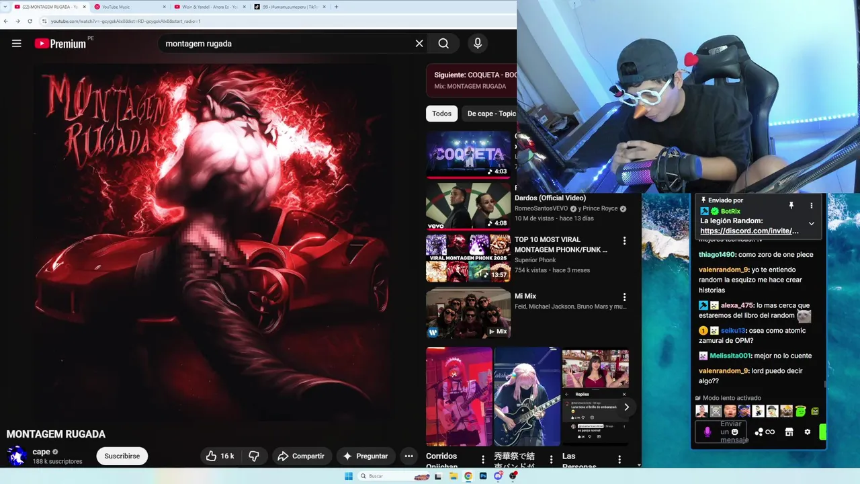
Task: Select the De cape filter chip
Action: tap(492, 114)
